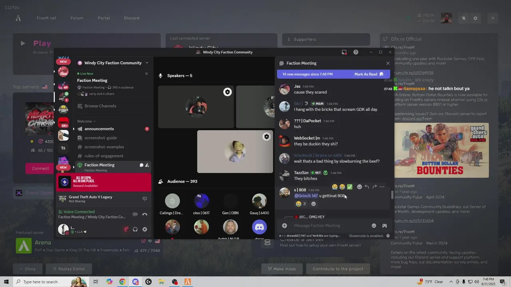511x287 pixels.
Task: Toggle the laughing emoji 3 reaction
Action: tap(301, 204)
